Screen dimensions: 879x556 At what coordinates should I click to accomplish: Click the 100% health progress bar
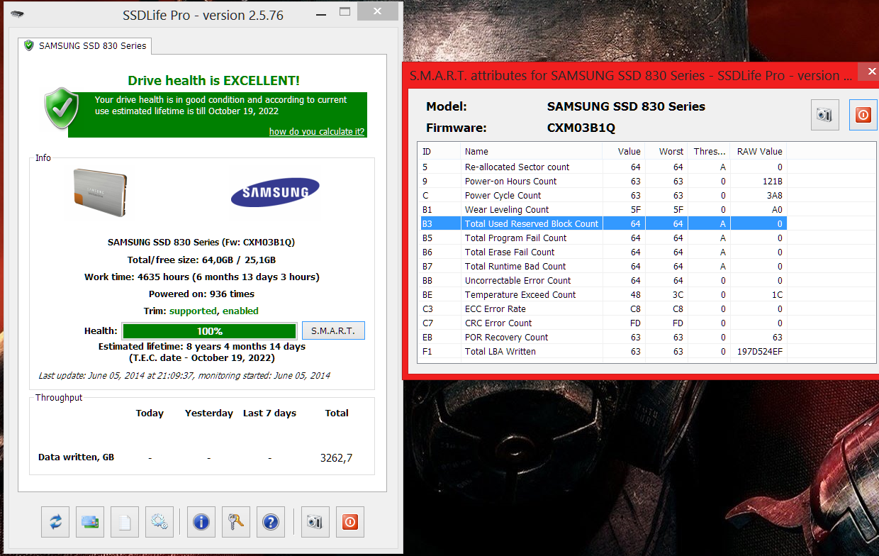pyautogui.click(x=210, y=331)
